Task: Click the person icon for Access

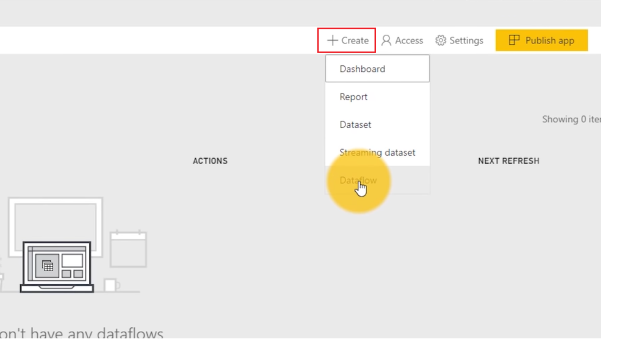Action: 386,40
